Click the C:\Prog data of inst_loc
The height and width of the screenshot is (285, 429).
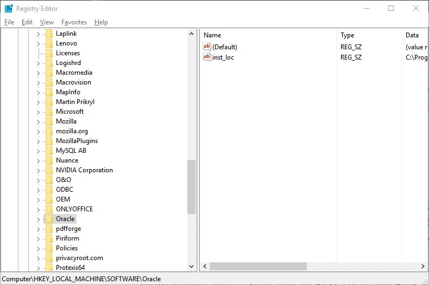(x=417, y=57)
